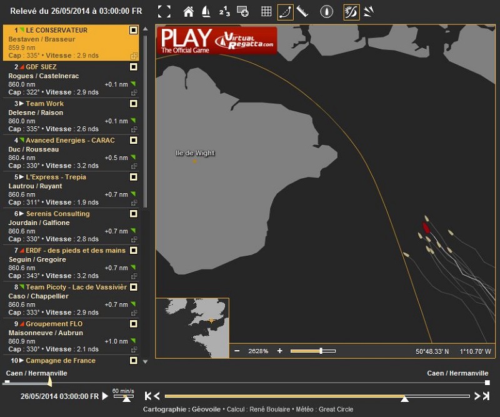The width and height of the screenshot is (500, 417).
Task: Tick checkbox for Avanced Energies - CARAC
Action: (133, 140)
